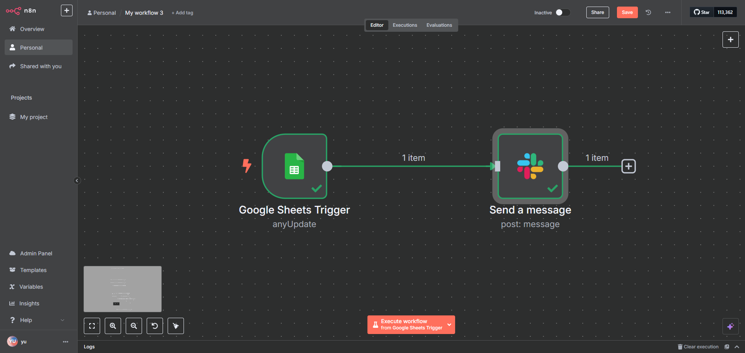Viewport: 745px width, 353px height.
Task: Click the reset zoom icon
Action: point(155,326)
